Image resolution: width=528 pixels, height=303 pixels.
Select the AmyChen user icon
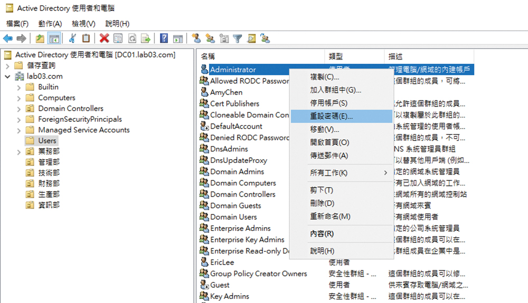click(x=204, y=92)
